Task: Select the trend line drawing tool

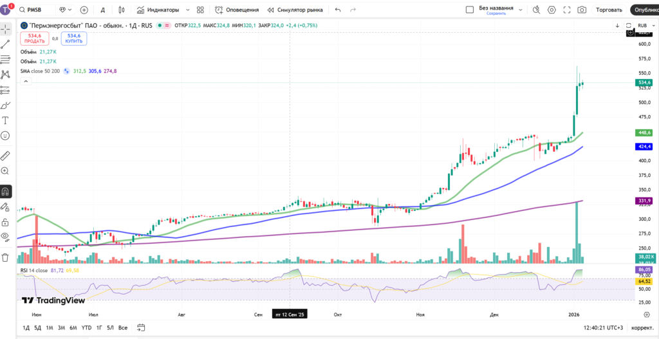Action: [x=6, y=44]
